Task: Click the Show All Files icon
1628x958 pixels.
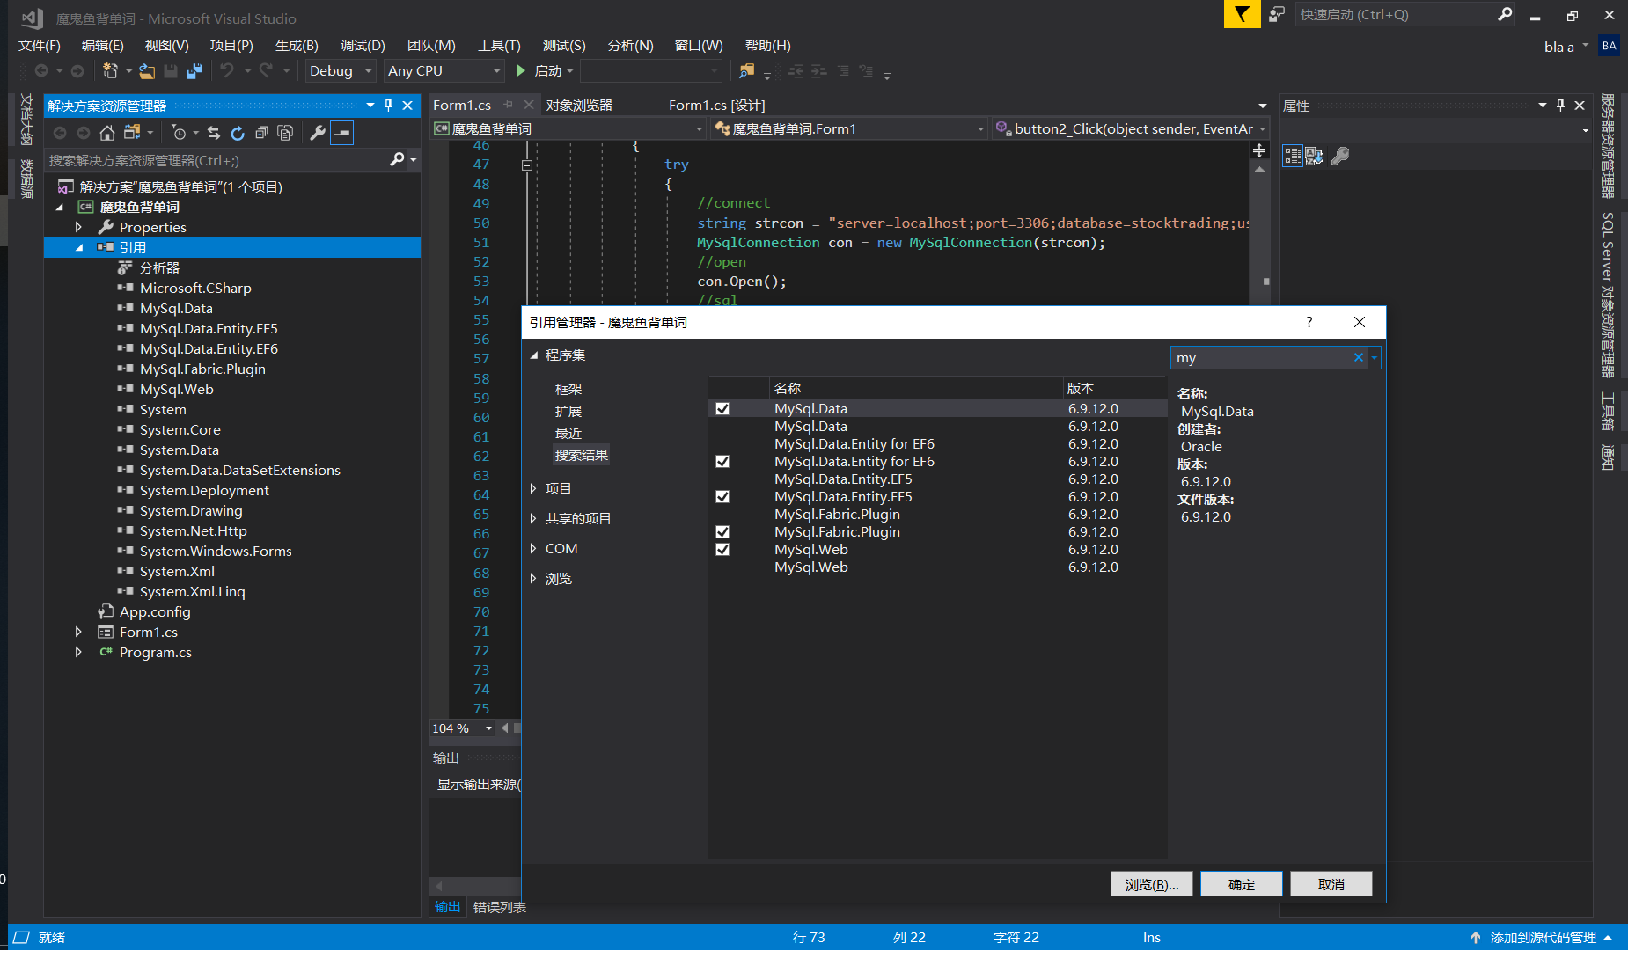Action: pos(285,133)
